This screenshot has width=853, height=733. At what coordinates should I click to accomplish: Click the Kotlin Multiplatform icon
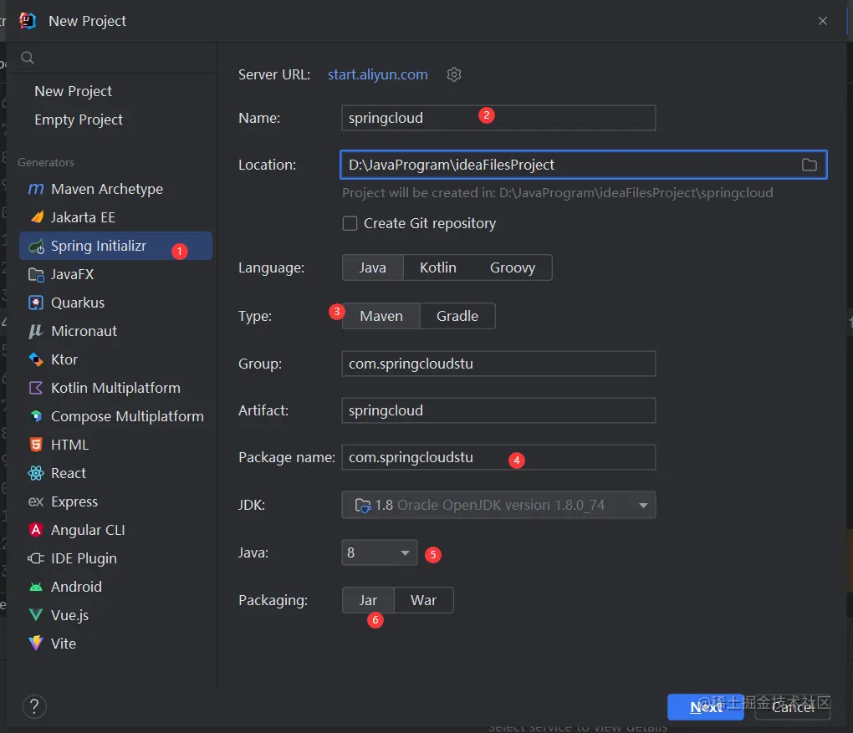36,388
